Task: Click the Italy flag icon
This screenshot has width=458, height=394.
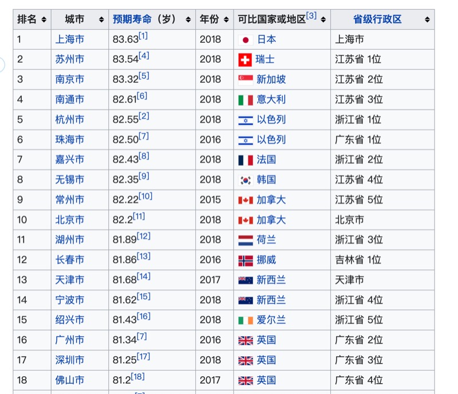Action: click(x=246, y=100)
